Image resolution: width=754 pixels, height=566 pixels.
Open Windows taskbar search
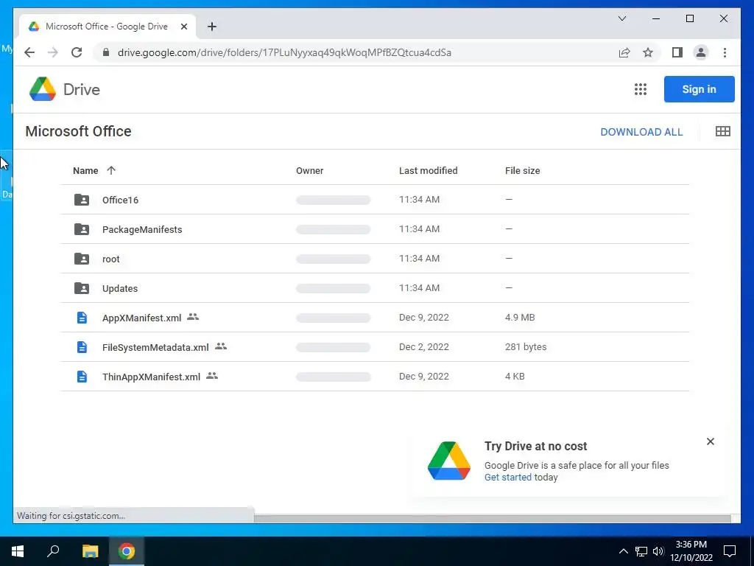coord(53,551)
